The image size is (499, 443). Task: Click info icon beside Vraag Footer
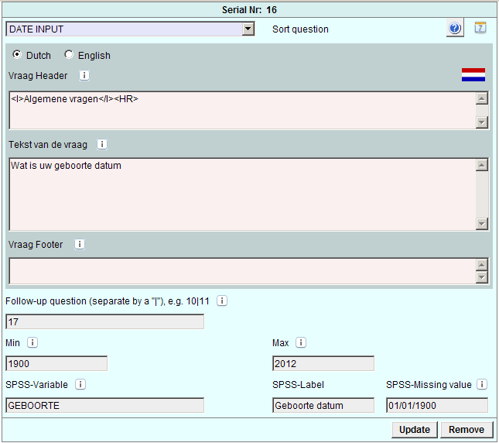coord(80,244)
